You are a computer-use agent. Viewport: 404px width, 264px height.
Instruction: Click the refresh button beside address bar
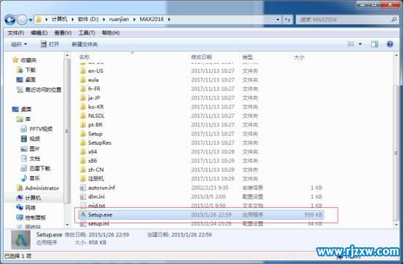coord(287,20)
